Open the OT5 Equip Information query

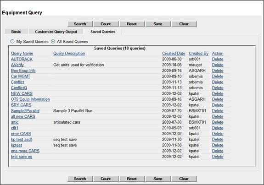tap(30, 99)
